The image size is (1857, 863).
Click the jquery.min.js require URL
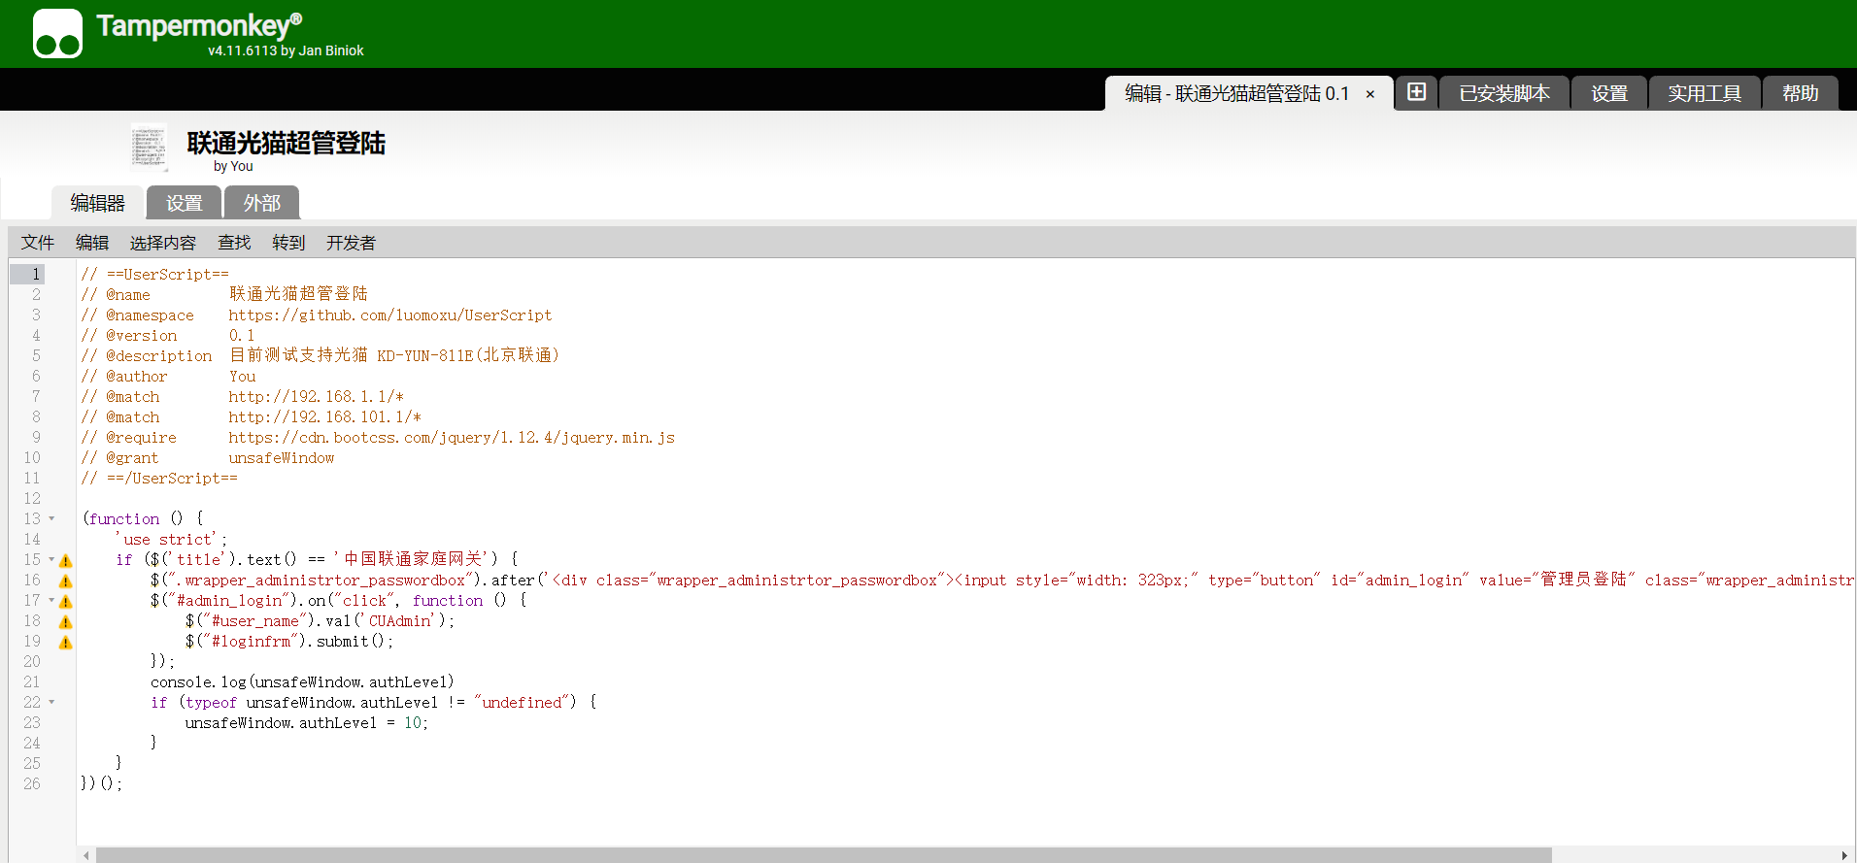click(452, 438)
